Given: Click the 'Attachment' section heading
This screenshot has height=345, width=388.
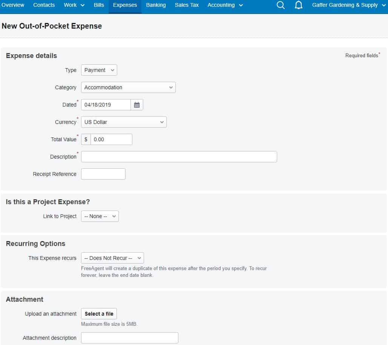Looking at the screenshot, I should click(25, 299).
